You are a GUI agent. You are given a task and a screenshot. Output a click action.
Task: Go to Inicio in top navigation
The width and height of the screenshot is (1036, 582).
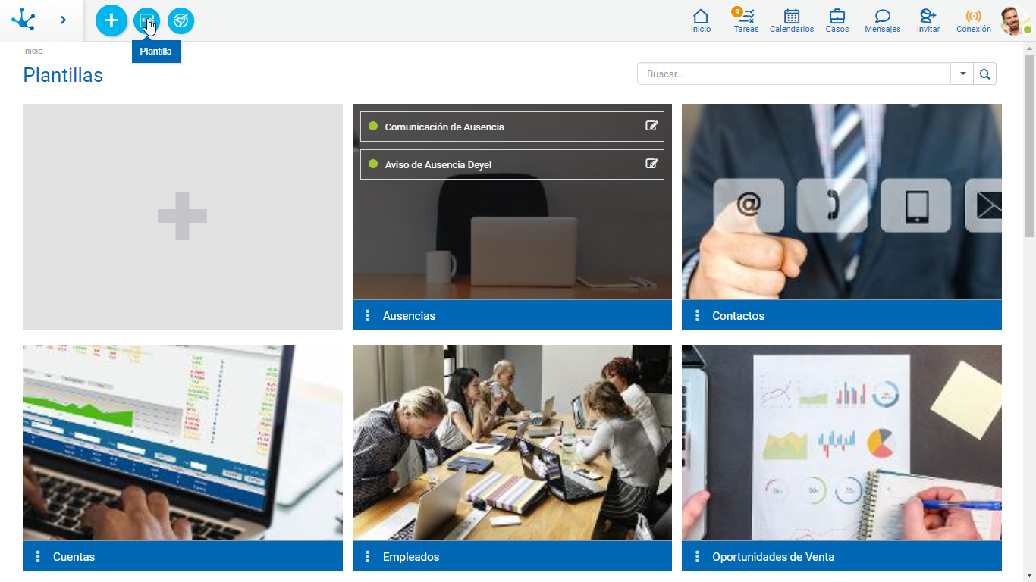click(701, 20)
